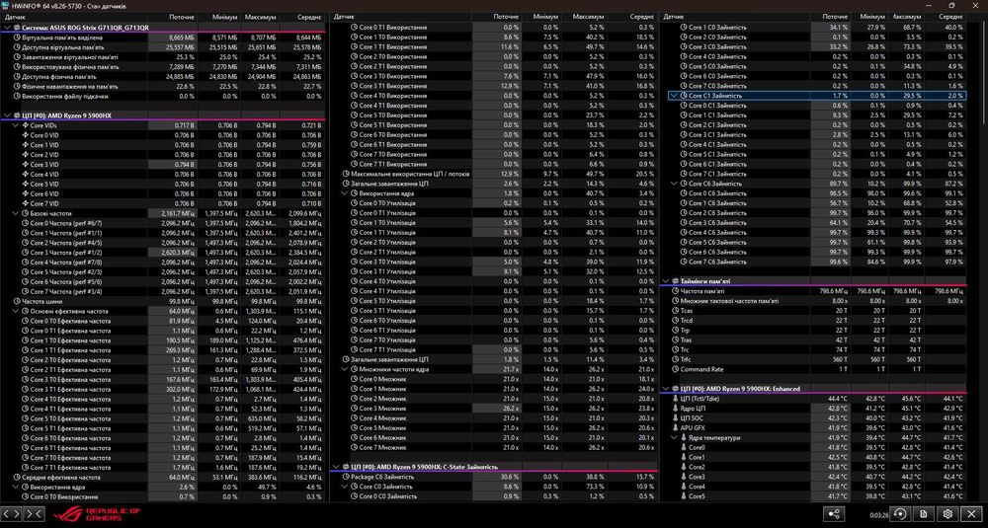Image resolution: width=988 pixels, height=528 pixels.
Task: Click the HWiNFO app icon in title bar
Action: pyautogui.click(x=6, y=5)
